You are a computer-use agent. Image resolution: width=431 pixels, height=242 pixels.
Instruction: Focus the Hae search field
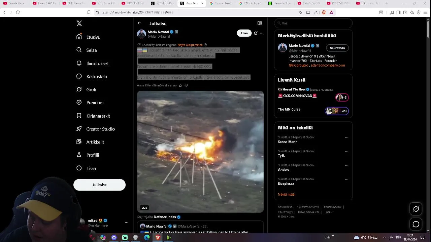(x=313, y=23)
